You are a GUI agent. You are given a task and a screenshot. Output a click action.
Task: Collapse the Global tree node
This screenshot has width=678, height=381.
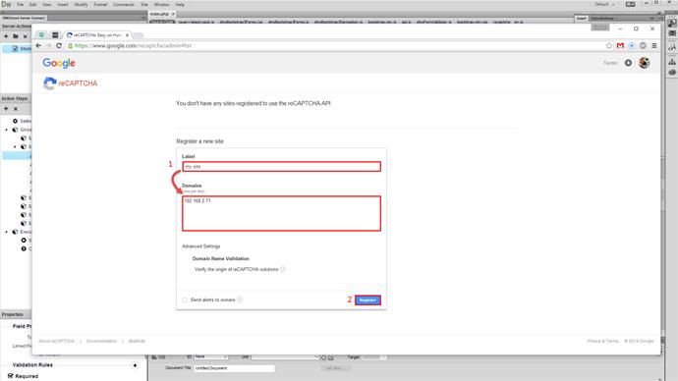tap(7, 130)
